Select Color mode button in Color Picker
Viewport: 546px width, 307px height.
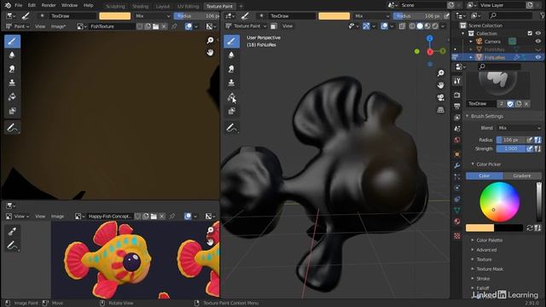click(485, 176)
